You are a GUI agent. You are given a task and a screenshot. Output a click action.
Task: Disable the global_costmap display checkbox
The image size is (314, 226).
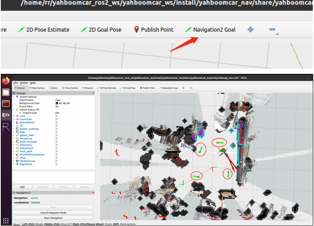[x=56, y=129]
